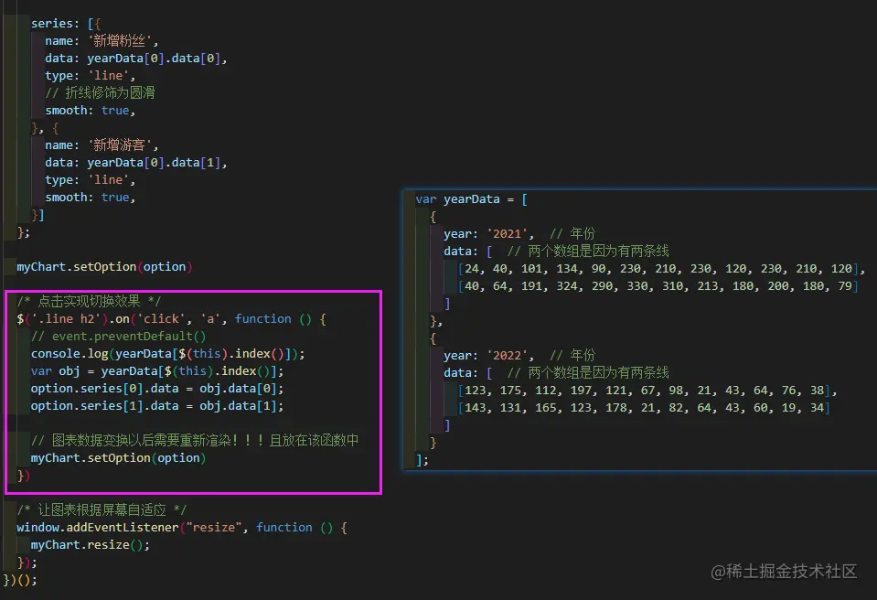Click the number 290 in yearData

tap(602, 286)
